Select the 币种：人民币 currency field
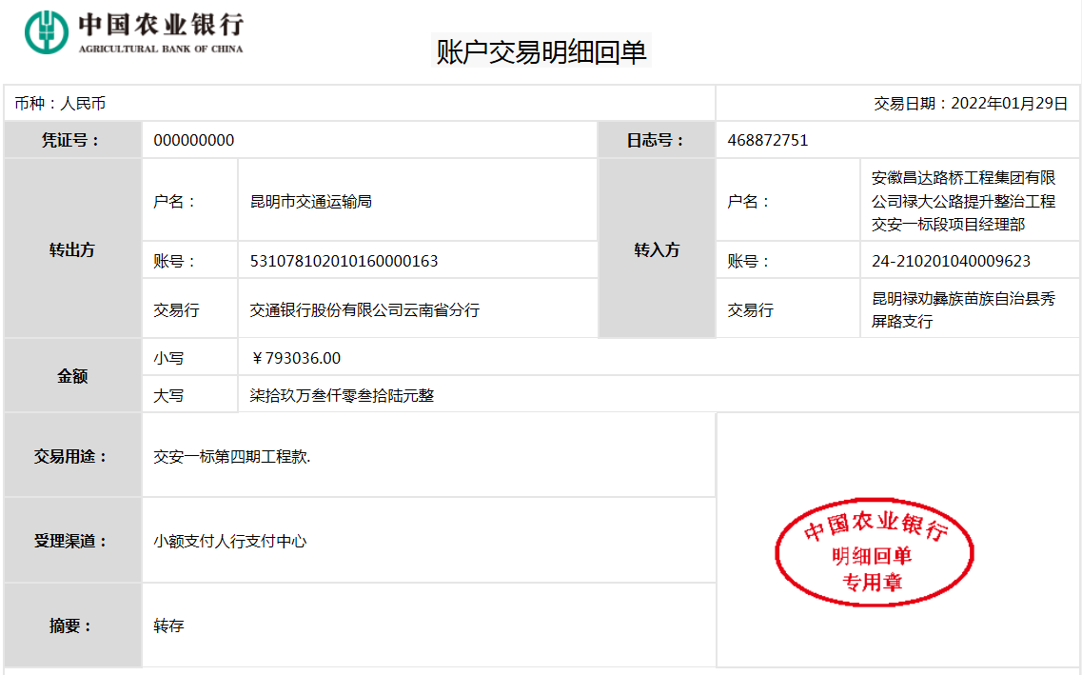Screen dimensions: 1082x675 click(x=60, y=104)
